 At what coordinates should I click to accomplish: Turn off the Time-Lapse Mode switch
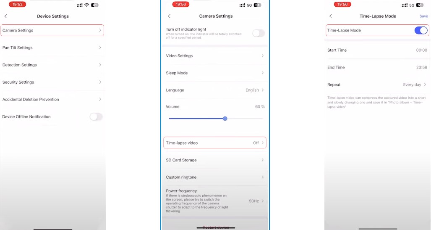tap(421, 30)
